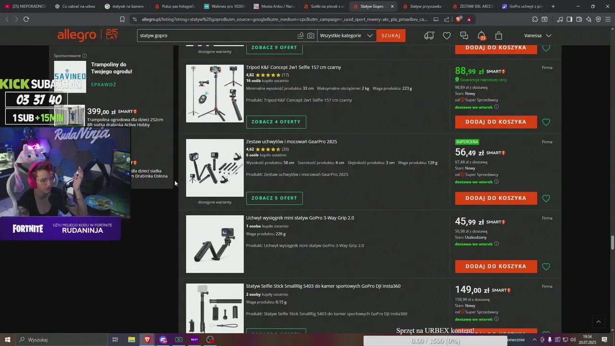Open the Allegro shopping cart bag icon
Image resolution: width=615 pixels, height=346 pixels.
[499, 36]
